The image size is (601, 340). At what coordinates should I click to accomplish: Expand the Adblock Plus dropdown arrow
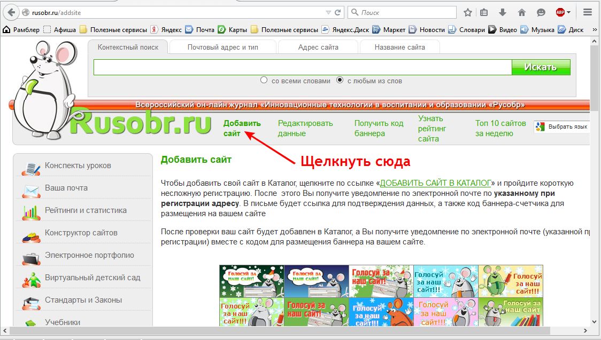pyautogui.click(x=569, y=12)
